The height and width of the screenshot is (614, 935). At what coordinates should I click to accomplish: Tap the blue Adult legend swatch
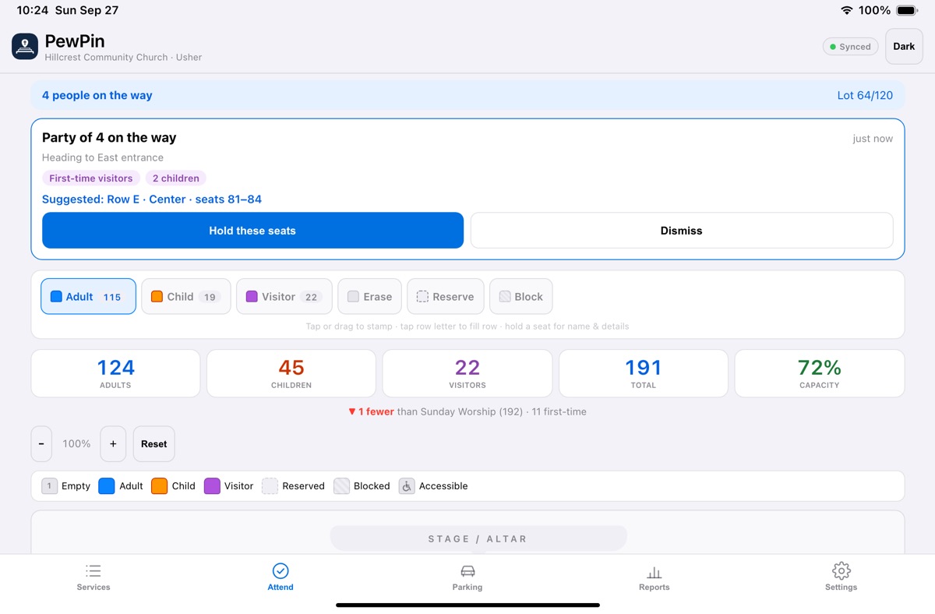click(107, 486)
